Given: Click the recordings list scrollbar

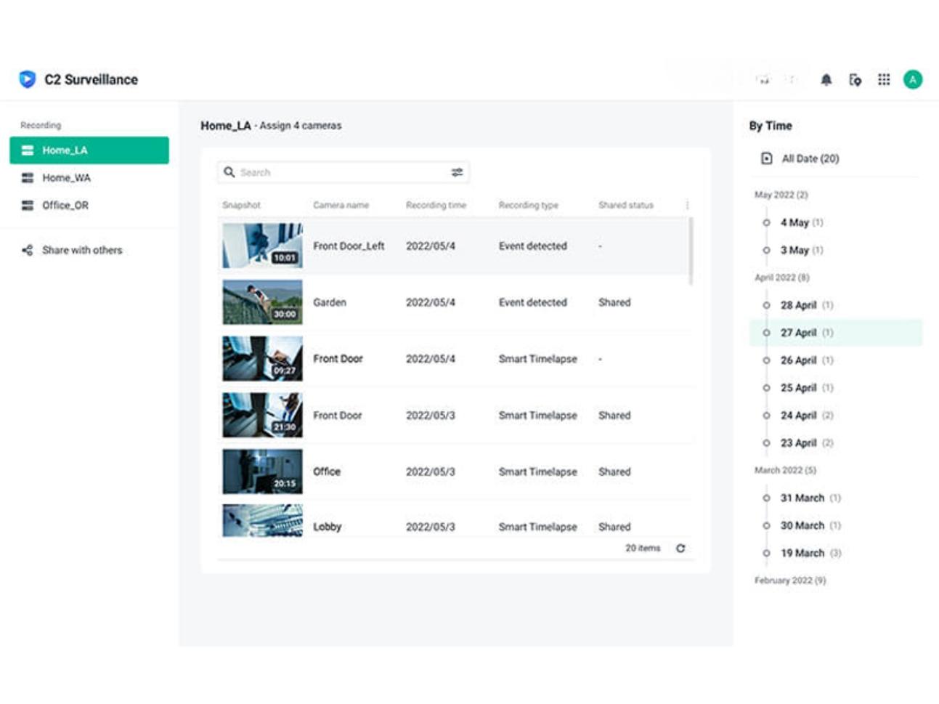Looking at the screenshot, I should (x=690, y=251).
